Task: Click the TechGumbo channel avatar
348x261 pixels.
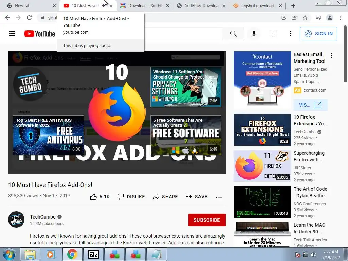Action: (16, 220)
